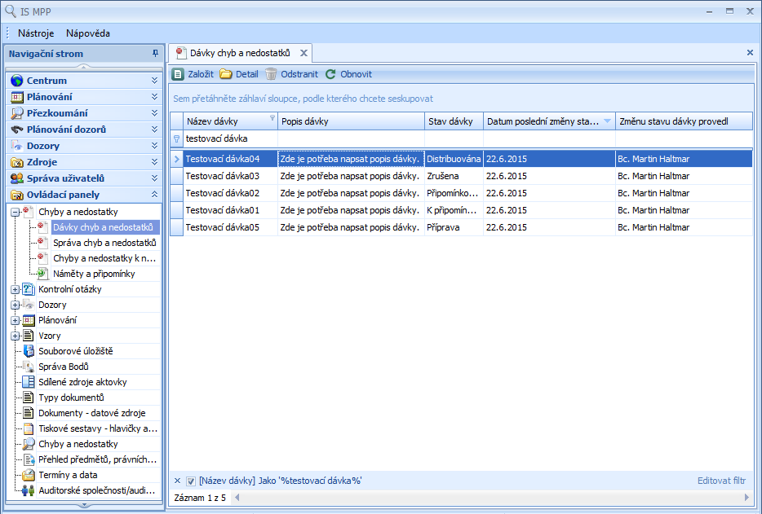Click the Souborové úložiště icon
The width and height of the screenshot is (762, 514).
tap(29, 351)
